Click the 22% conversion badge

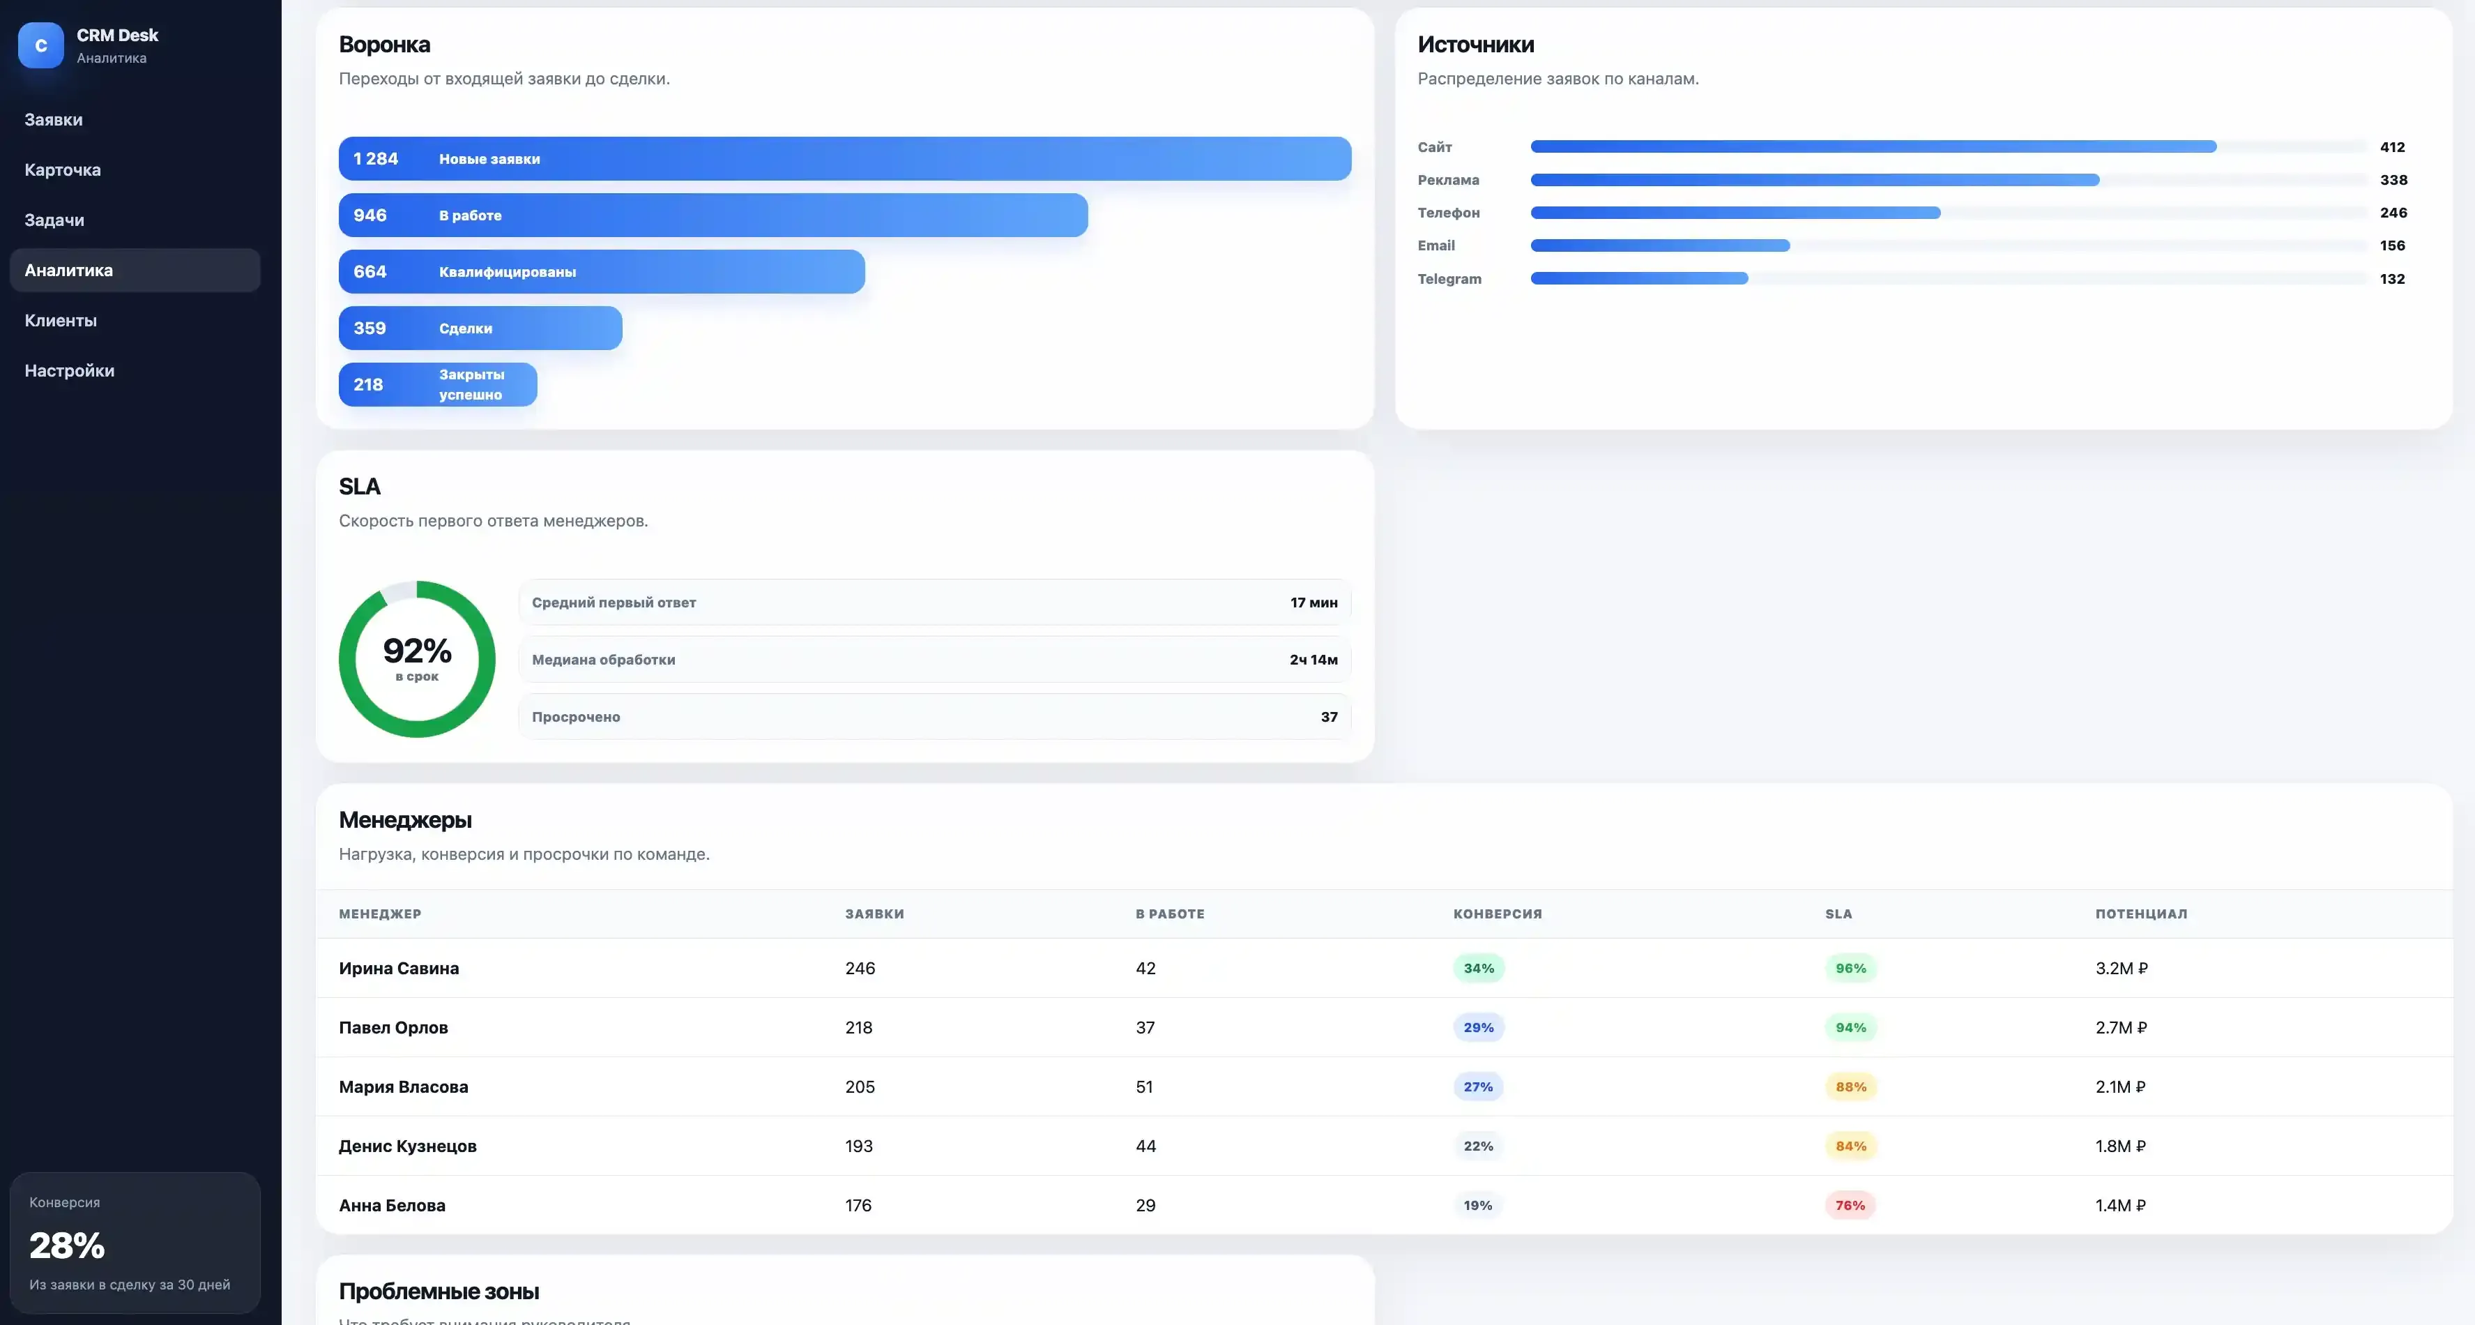(x=1478, y=1146)
